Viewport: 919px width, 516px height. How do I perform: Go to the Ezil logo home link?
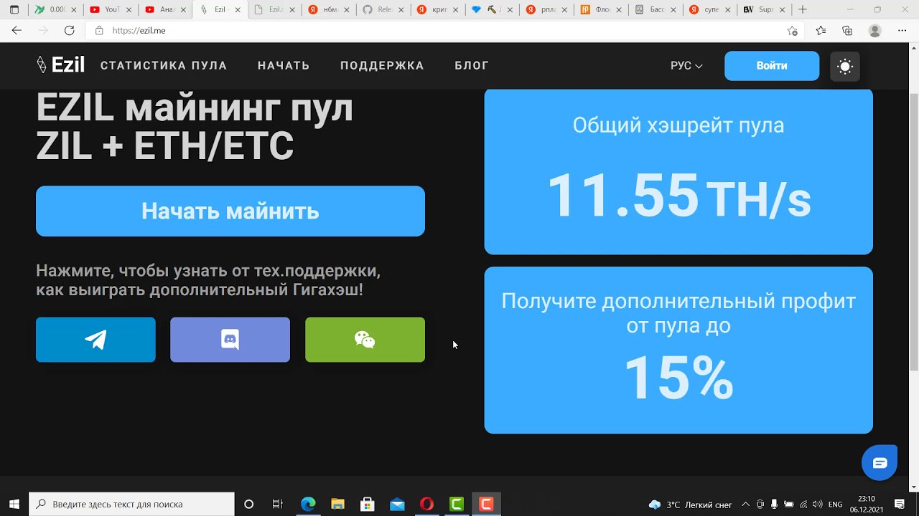click(x=61, y=65)
